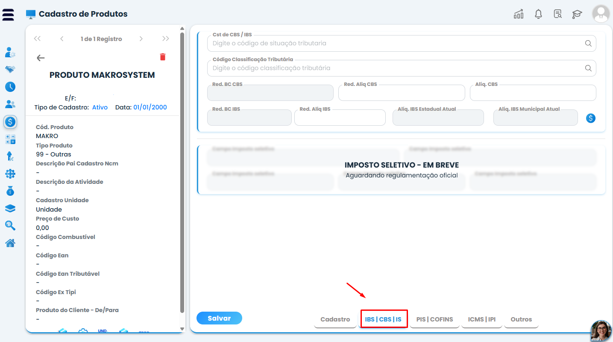613x342 pixels.
Task: Open the notifications bell
Action: pyautogui.click(x=538, y=14)
